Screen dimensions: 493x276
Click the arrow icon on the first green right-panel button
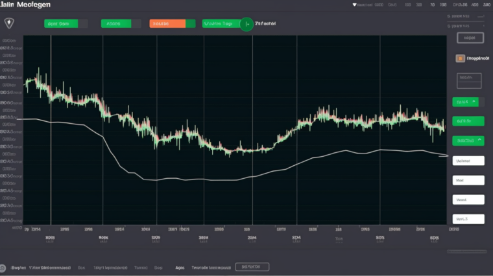474,102
